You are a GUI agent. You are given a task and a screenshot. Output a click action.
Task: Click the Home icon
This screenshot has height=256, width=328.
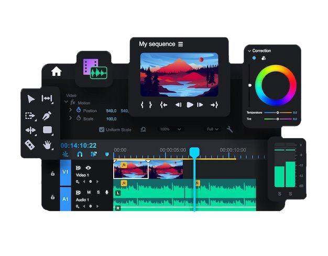click(56, 72)
